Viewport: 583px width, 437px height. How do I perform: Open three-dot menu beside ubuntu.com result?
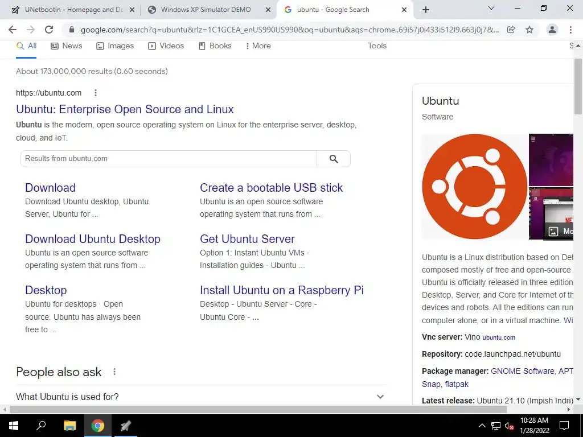coord(96,93)
